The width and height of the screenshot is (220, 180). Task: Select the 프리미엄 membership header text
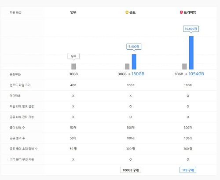point(190,12)
